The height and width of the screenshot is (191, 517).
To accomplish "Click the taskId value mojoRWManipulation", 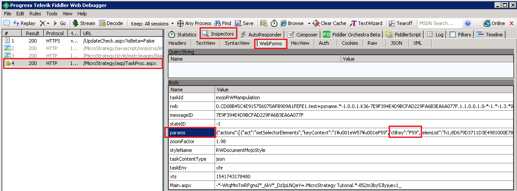I will pos(237,97).
